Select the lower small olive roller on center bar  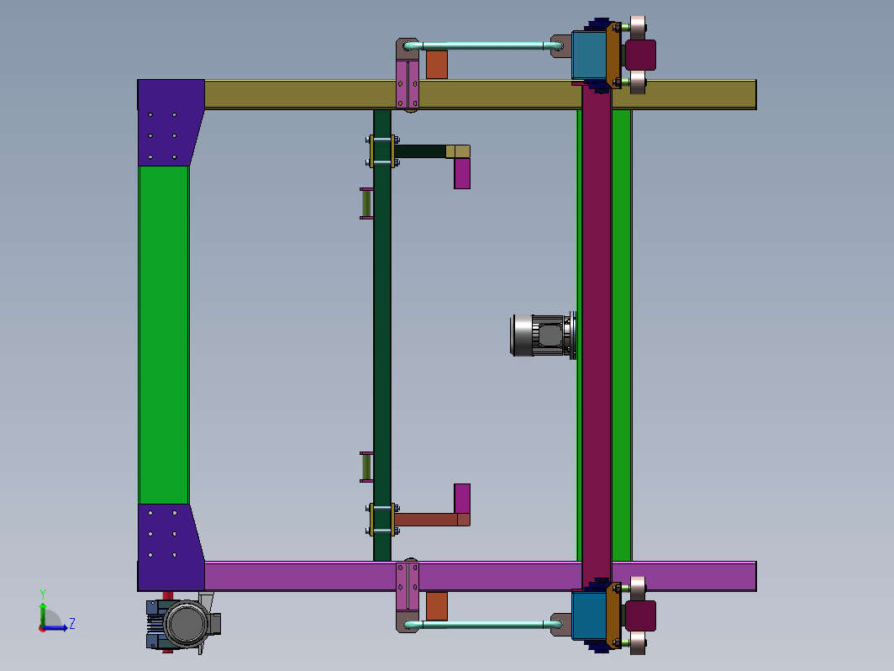tap(366, 468)
